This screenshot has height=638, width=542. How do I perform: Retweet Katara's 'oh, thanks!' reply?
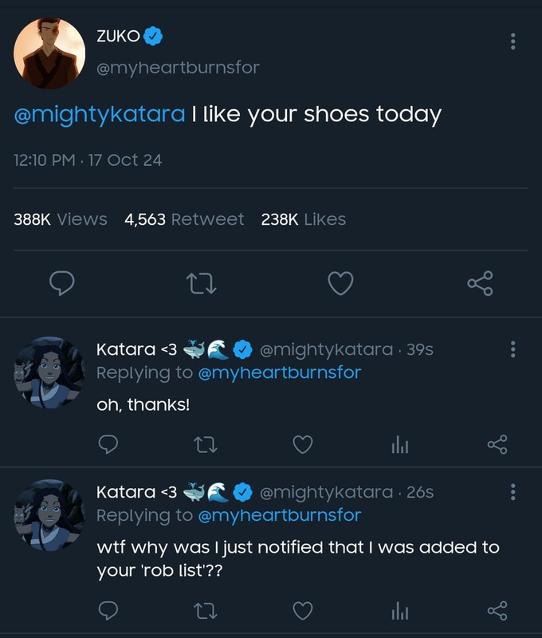point(206,444)
